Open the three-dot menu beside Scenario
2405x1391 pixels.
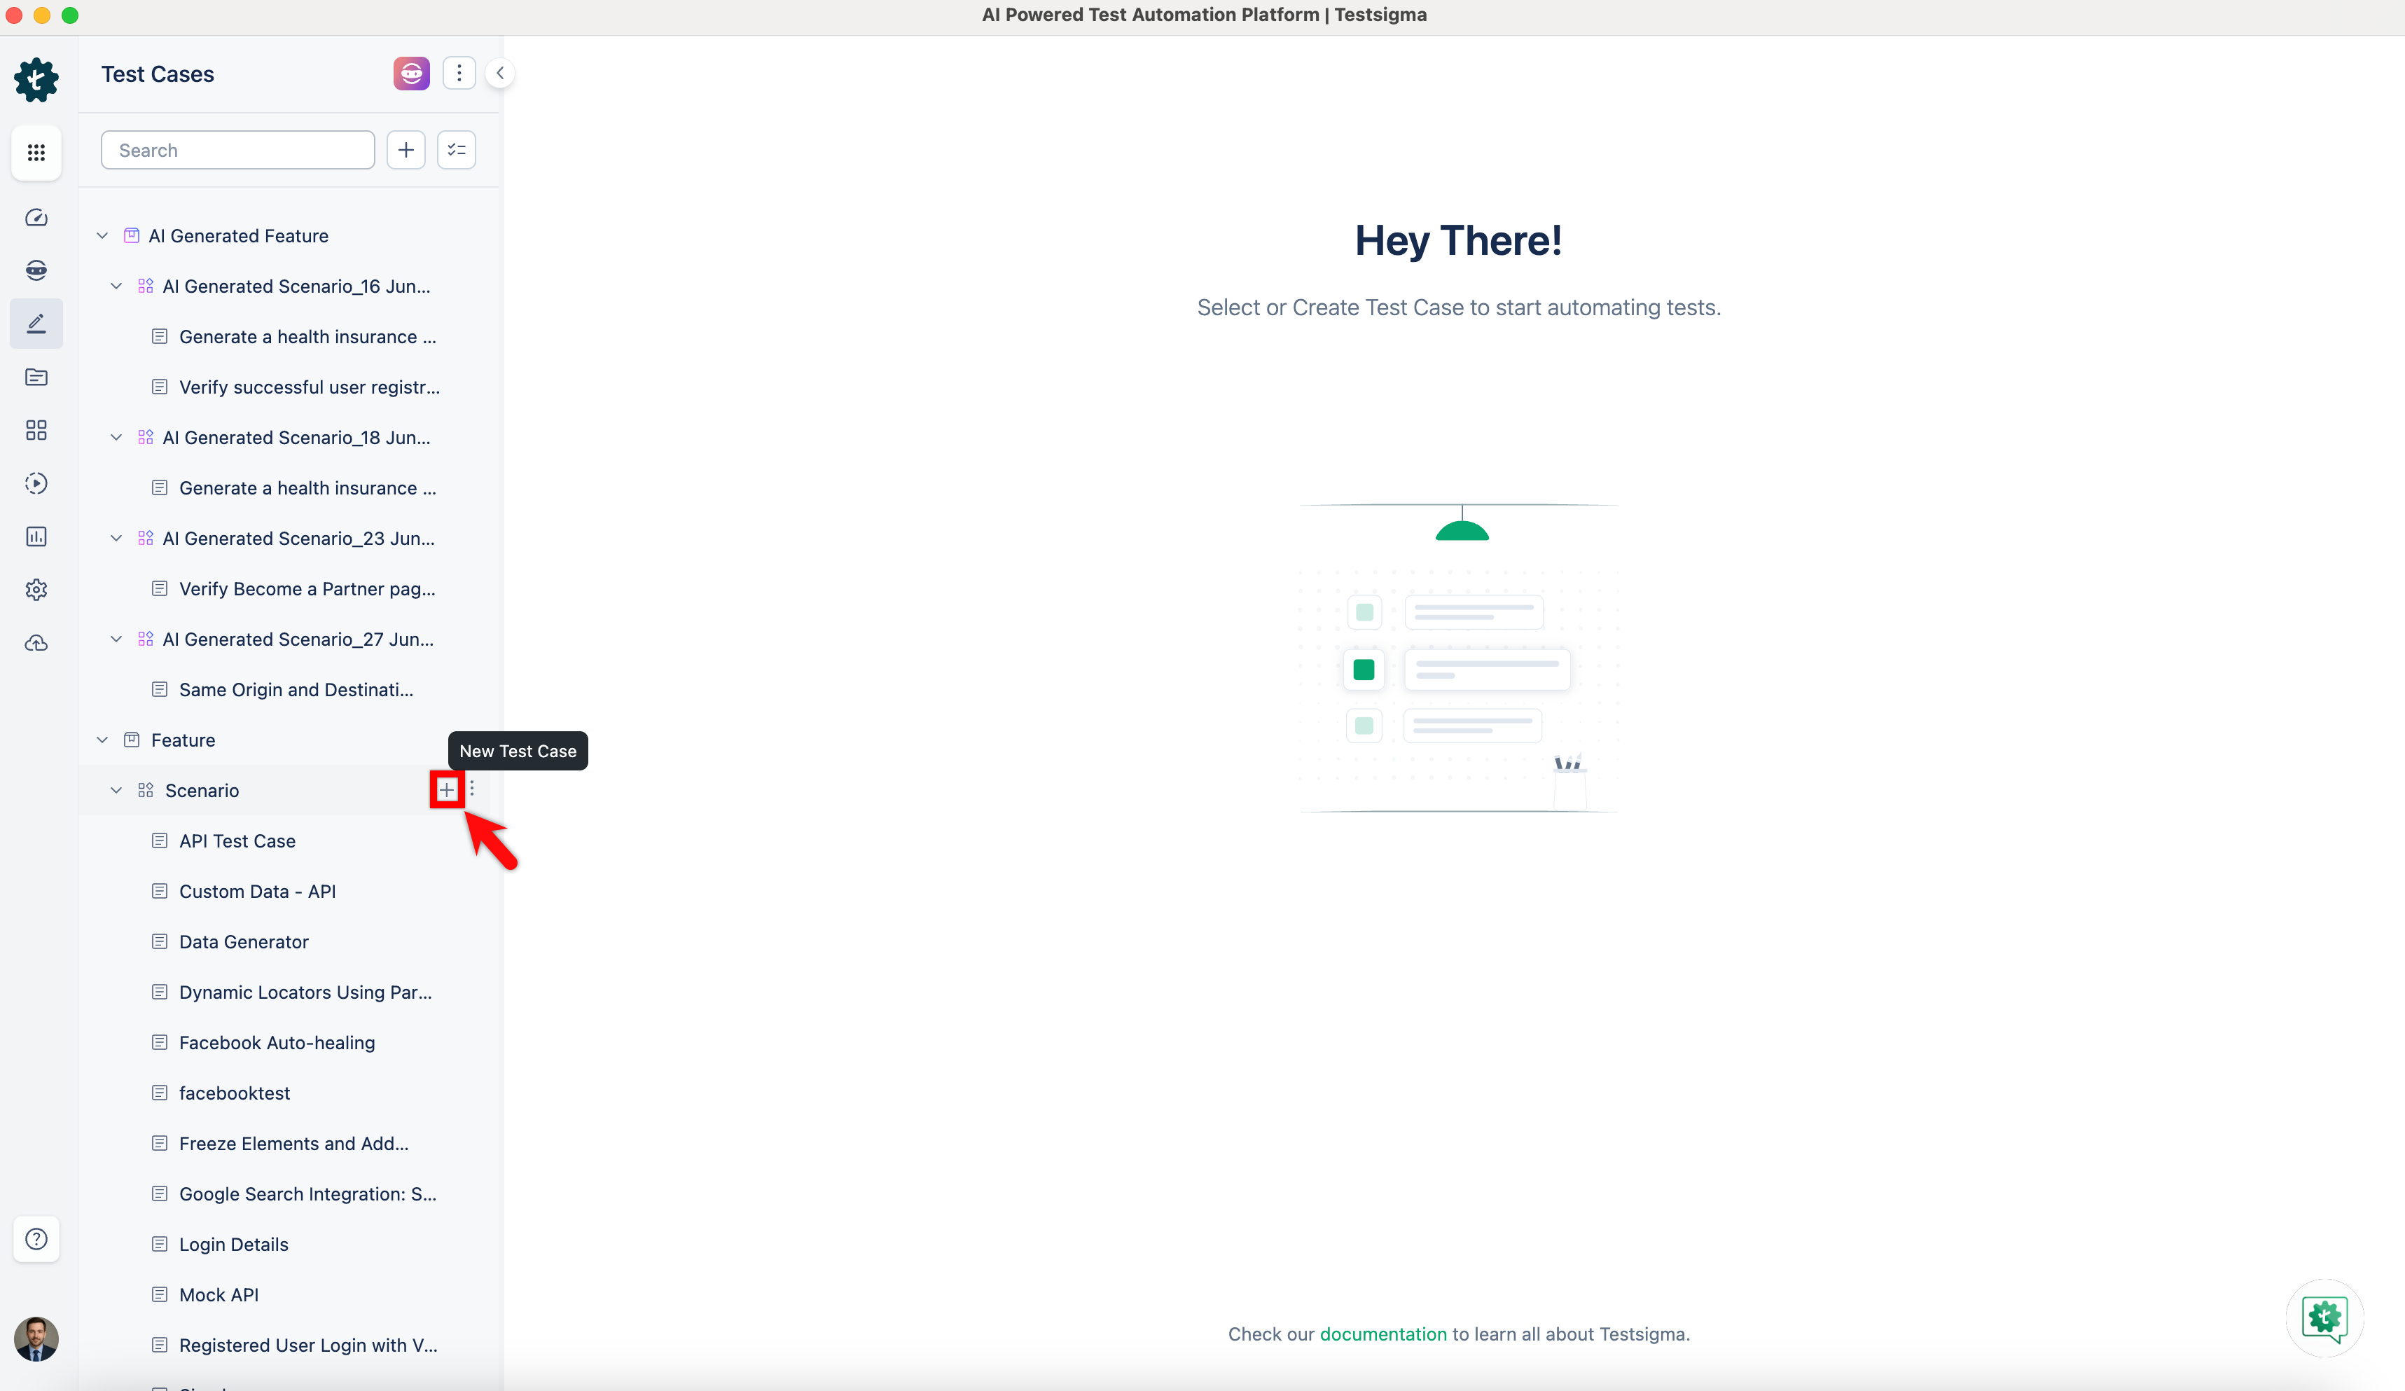click(x=471, y=789)
